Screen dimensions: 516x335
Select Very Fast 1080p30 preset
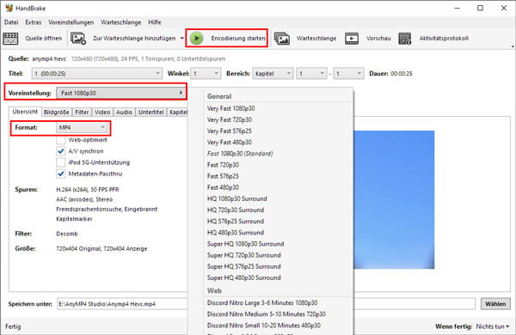[x=230, y=108]
